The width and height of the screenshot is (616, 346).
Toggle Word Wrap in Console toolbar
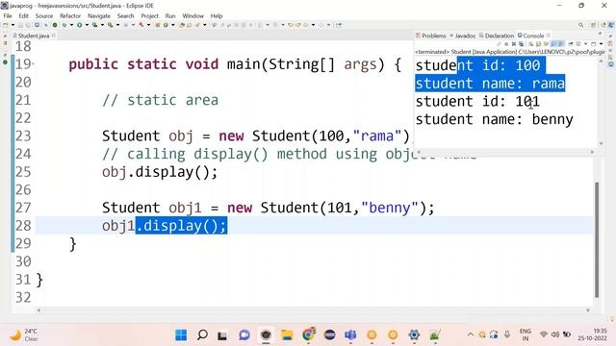[546, 44]
